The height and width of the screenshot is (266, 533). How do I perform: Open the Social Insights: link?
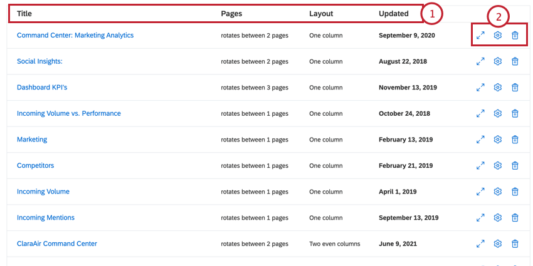[x=40, y=61]
